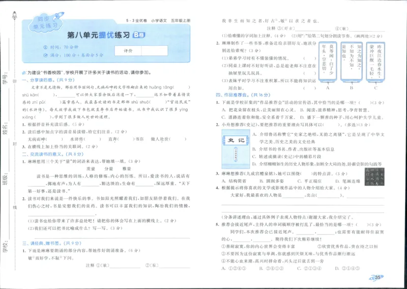The image size is (407, 289).
Task: Choose option A. 结构简省
Action: [234, 181]
